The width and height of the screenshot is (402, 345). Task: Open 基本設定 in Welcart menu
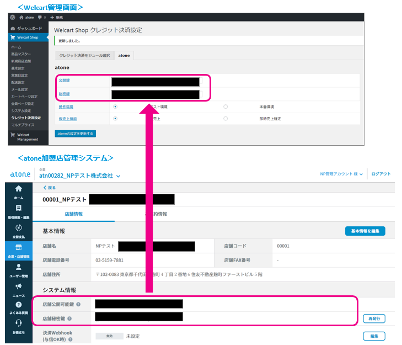(x=18, y=68)
